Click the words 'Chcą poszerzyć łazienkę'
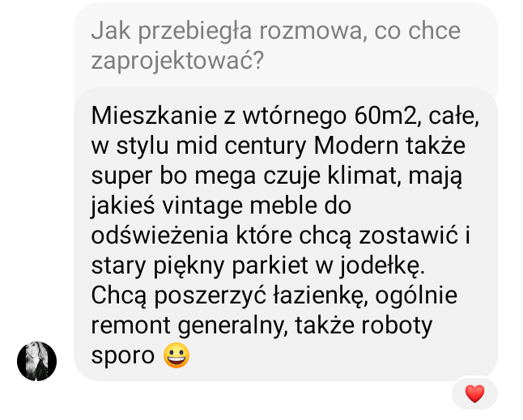This screenshot has height=420, width=523. tap(227, 296)
